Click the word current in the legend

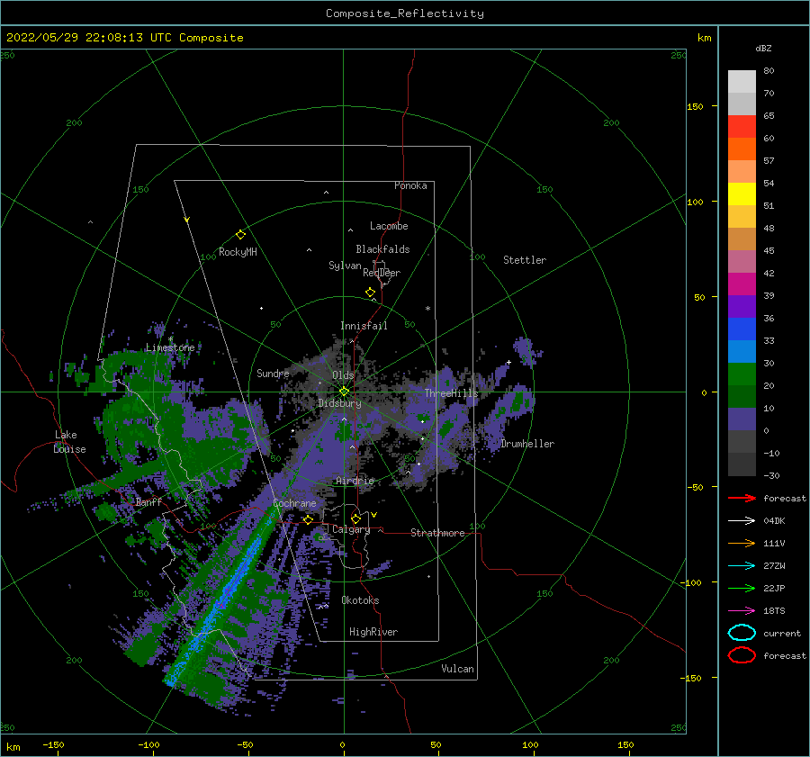(782, 633)
